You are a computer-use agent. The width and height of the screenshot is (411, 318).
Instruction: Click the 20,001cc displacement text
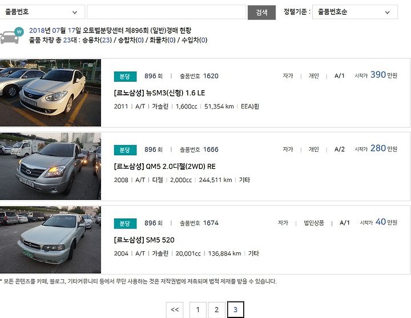pyautogui.click(x=188, y=253)
